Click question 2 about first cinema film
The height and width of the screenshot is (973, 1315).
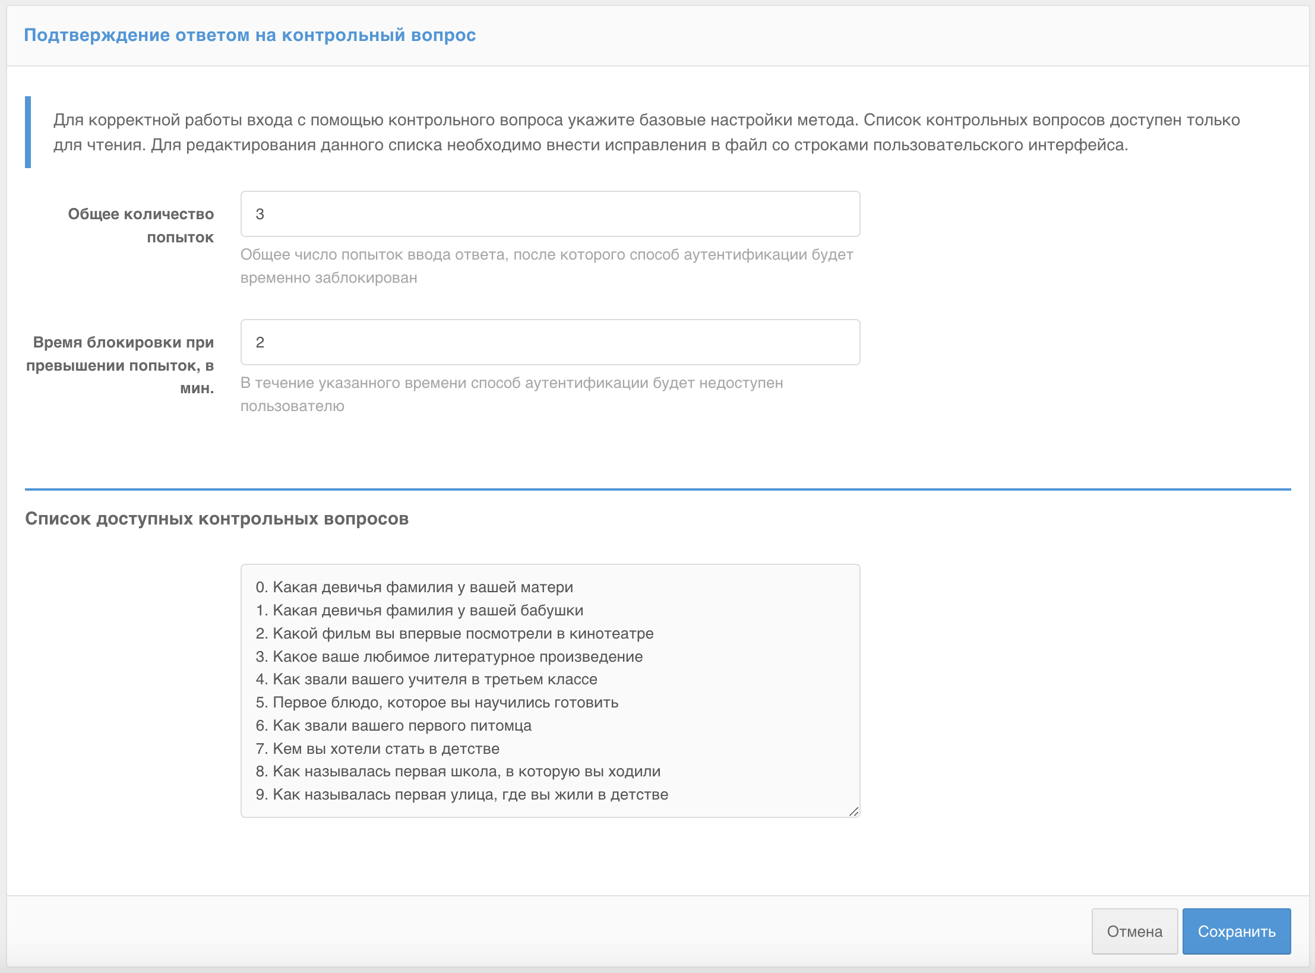(x=454, y=633)
